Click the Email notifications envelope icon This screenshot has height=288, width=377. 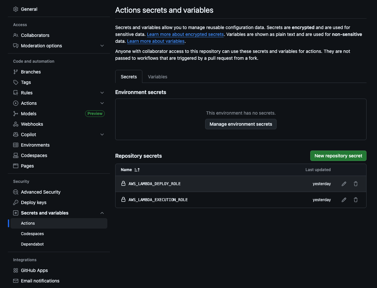(x=15, y=281)
